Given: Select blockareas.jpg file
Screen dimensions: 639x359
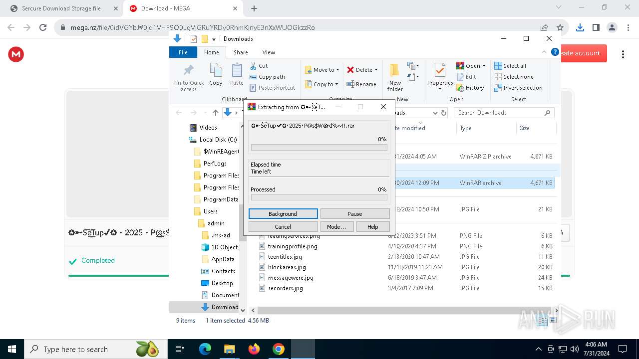Looking at the screenshot, I should point(287,267).
